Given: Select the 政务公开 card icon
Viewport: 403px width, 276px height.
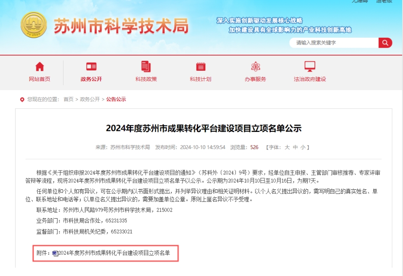Looking at the screenshot, I should [91, 67].
